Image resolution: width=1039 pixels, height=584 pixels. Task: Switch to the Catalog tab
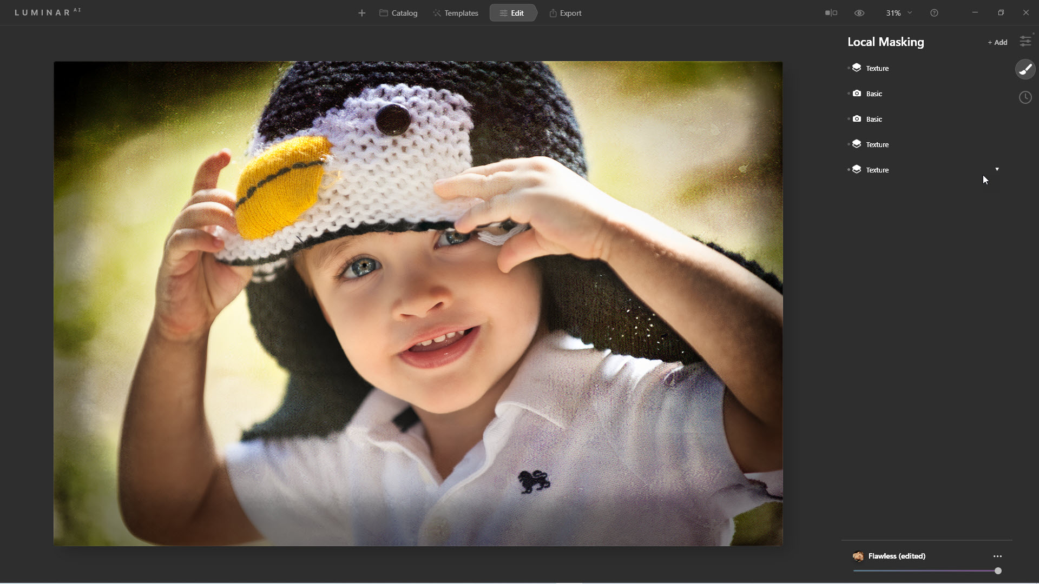(x=399, y=13)
